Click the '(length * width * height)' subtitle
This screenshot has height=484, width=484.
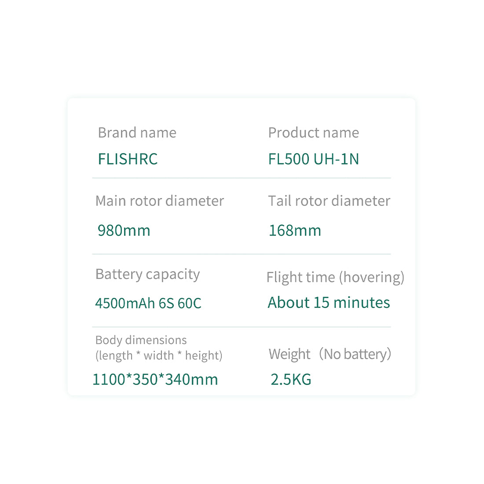point(159,356)
